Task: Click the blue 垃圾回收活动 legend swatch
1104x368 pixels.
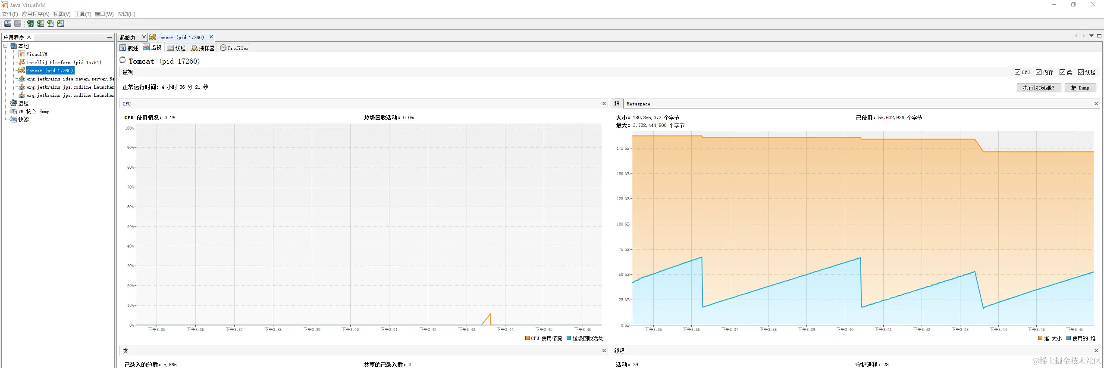Action: [569, 338]
